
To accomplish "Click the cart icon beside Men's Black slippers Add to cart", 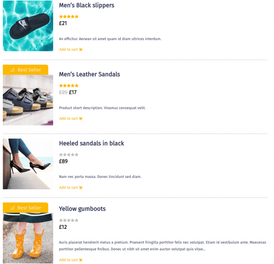I will point(81,49).
